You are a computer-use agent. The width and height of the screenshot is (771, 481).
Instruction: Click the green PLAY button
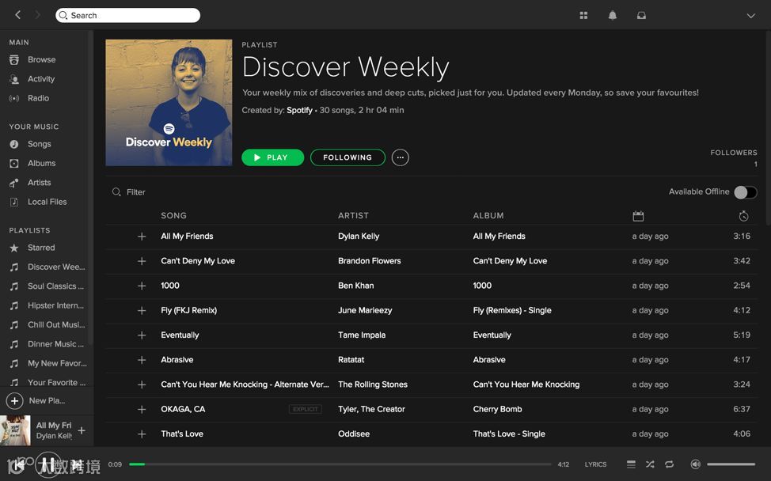(x=273, y=157)
